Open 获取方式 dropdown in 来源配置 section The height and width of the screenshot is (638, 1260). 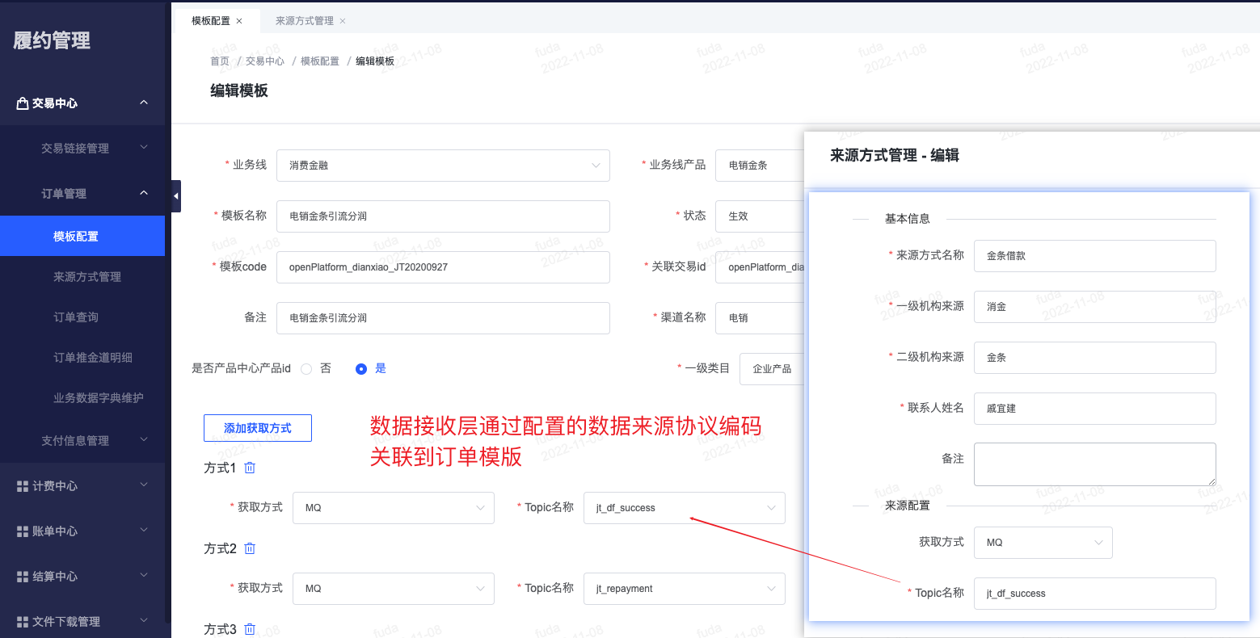pyautogui.click(x=1043, y=543)
